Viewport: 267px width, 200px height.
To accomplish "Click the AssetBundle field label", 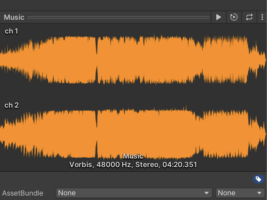I will 23,193.
